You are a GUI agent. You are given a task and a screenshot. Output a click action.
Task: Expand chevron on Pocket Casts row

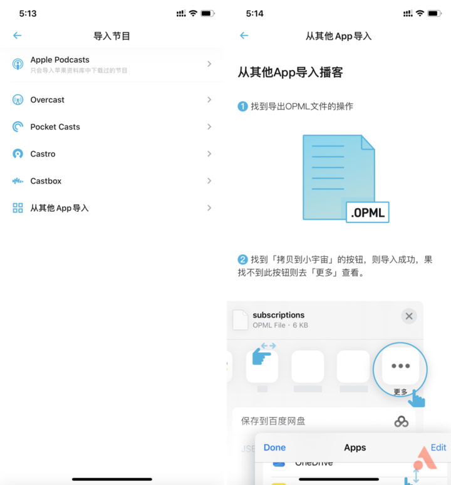209,127
